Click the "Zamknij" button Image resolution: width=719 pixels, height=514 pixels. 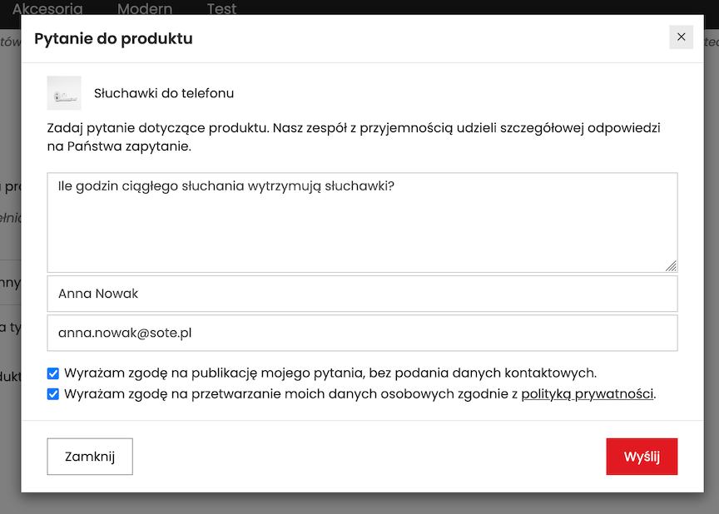pos(89,456)
